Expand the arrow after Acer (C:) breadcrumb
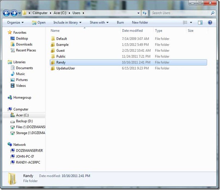Viewport: 220px width, 190px height. [x=69, y=13]
